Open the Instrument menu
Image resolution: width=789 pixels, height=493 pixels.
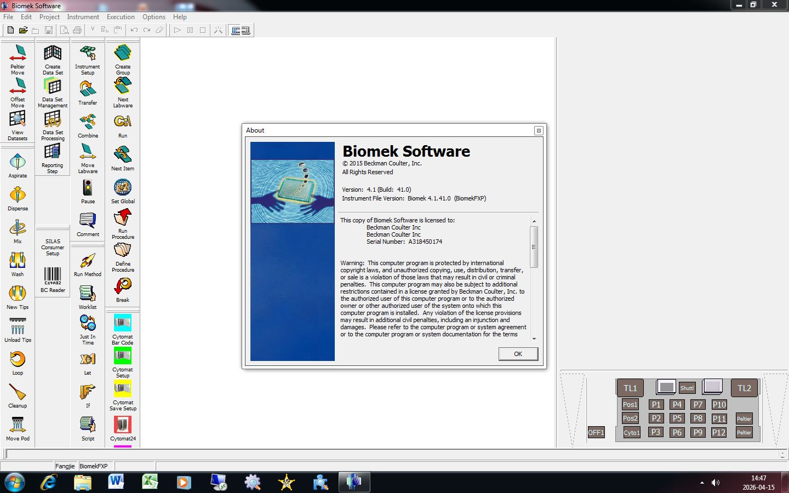tap(83, 17)
